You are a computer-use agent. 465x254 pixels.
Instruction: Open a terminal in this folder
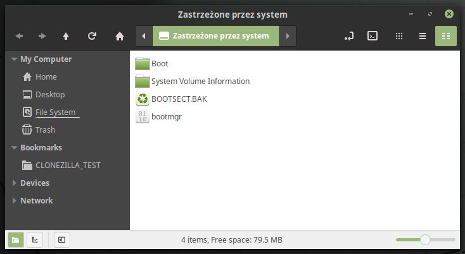pos(373,36)
